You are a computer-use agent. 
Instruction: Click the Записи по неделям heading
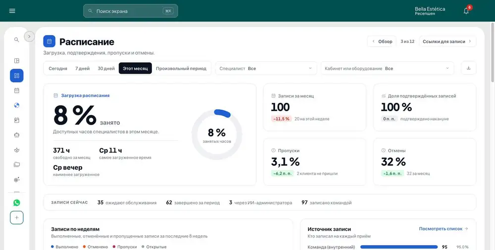[x=75, y=229]
